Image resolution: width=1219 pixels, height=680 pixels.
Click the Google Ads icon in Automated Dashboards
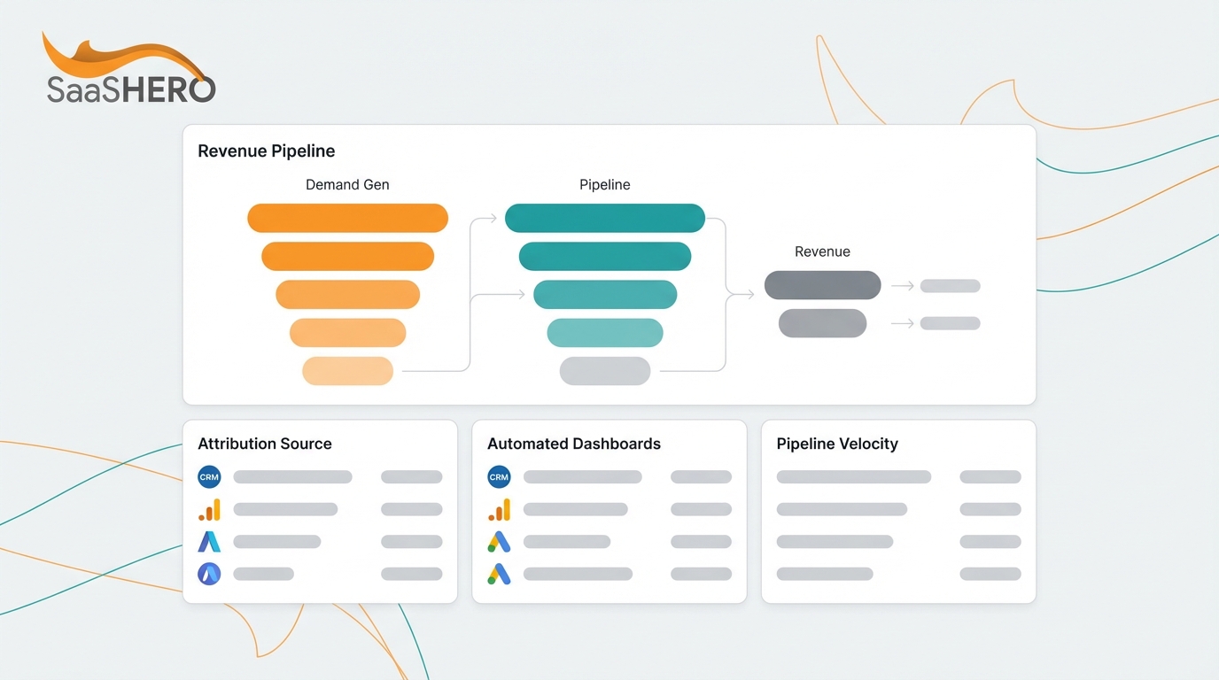pyautogui.click(x=498, y=541)
